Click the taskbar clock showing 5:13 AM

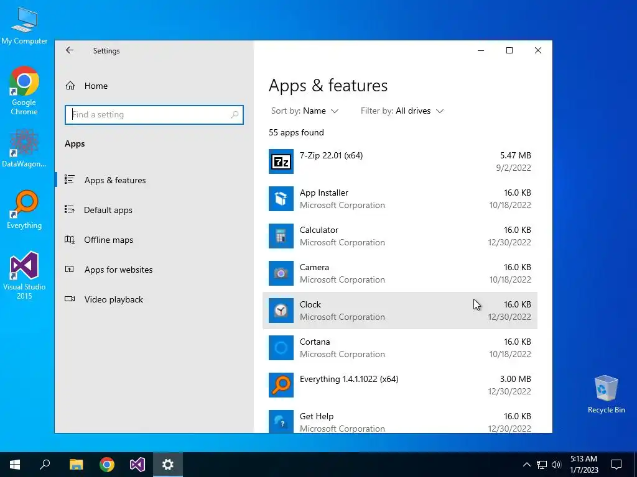pyautogui.click(x=584, y=465)
